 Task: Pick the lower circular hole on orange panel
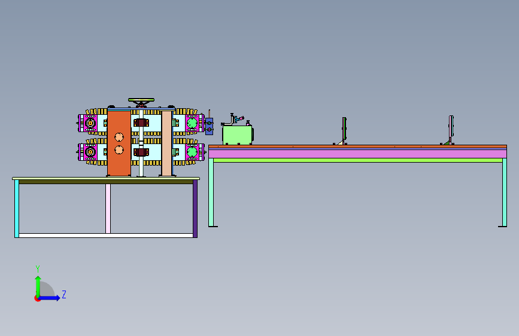[x=119, y=150]
